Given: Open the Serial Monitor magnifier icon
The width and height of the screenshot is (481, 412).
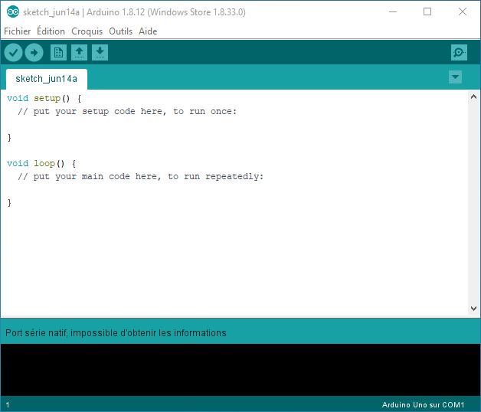Looking at the screenshot, I should pos(459,52).
